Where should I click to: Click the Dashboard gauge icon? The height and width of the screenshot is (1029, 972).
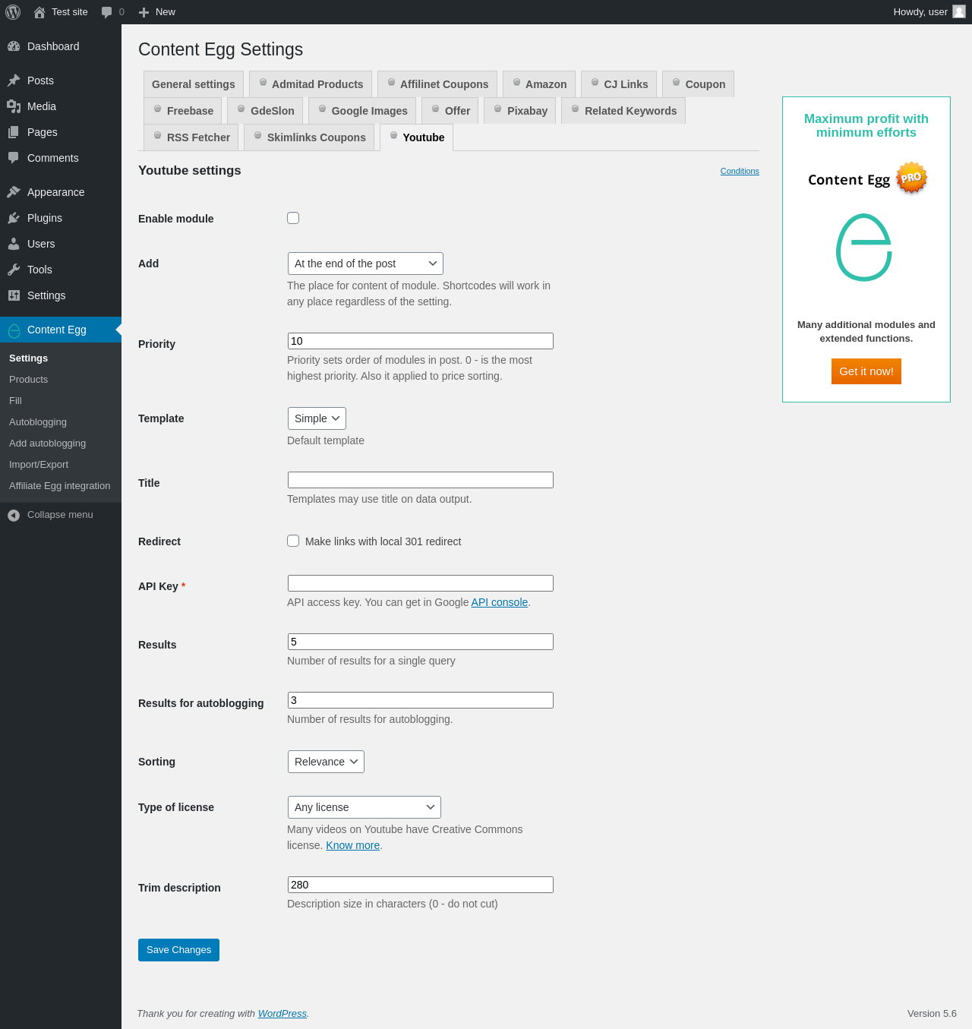14,46
